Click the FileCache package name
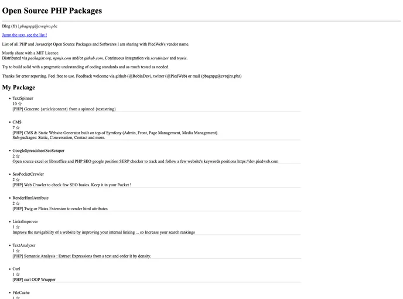 pos(21,293)
